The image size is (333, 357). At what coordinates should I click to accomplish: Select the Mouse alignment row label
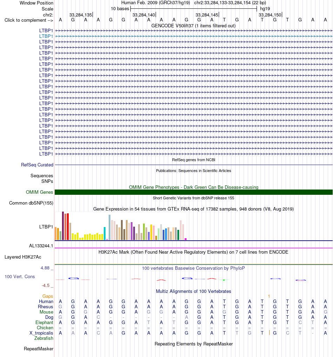click(x=47, y=312)
